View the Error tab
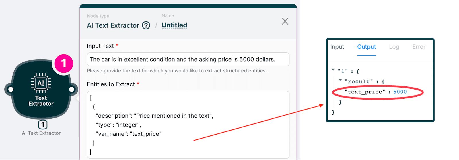Screen dimensions: 459x160 [x=419, y=47]
